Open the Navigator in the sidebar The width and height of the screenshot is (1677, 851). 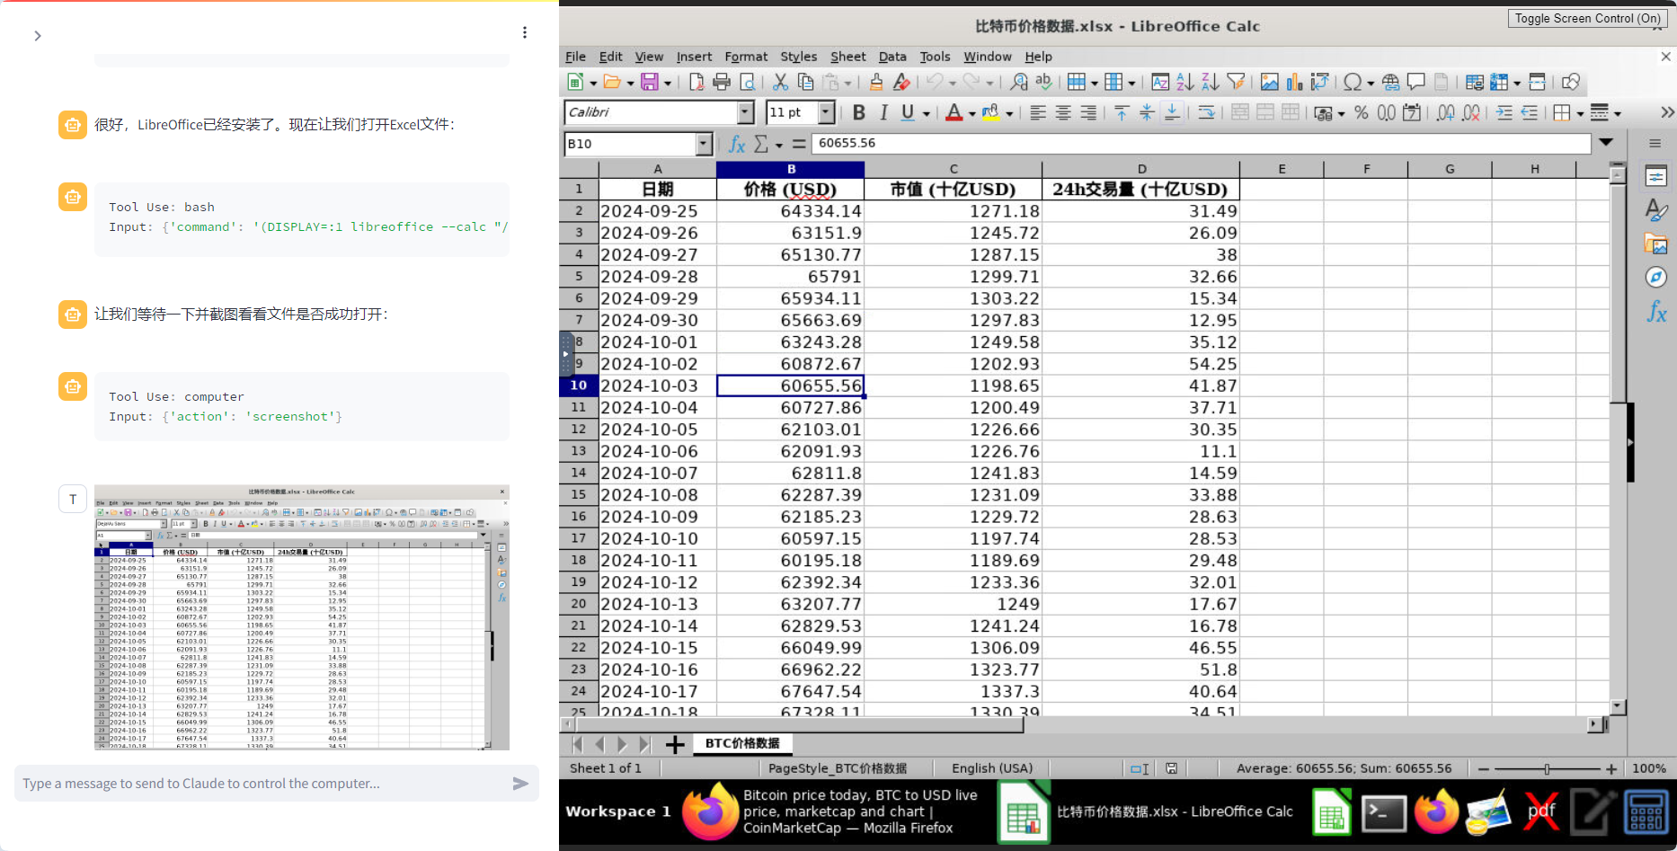pos(1655,278)
